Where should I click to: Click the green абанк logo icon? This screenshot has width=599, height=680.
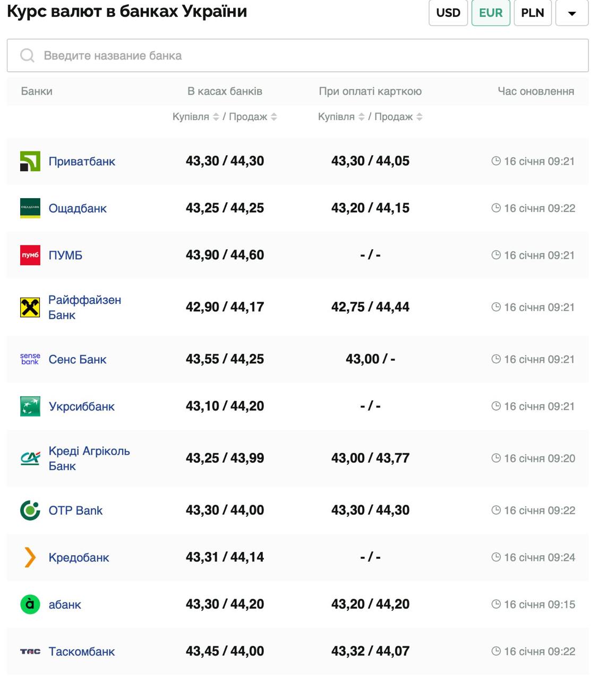coord(30,604)
